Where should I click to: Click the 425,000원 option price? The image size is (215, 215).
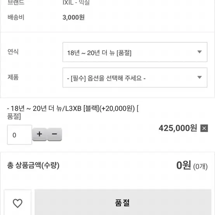(x=178, y=128)
